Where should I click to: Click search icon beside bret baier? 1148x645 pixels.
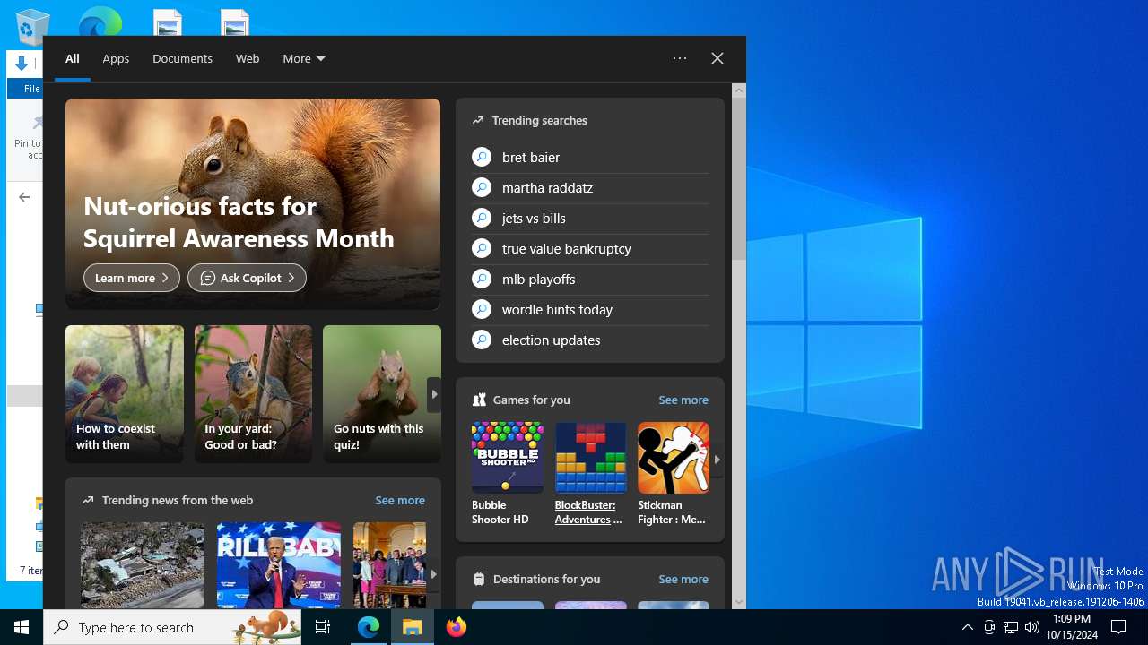point(482,157)
